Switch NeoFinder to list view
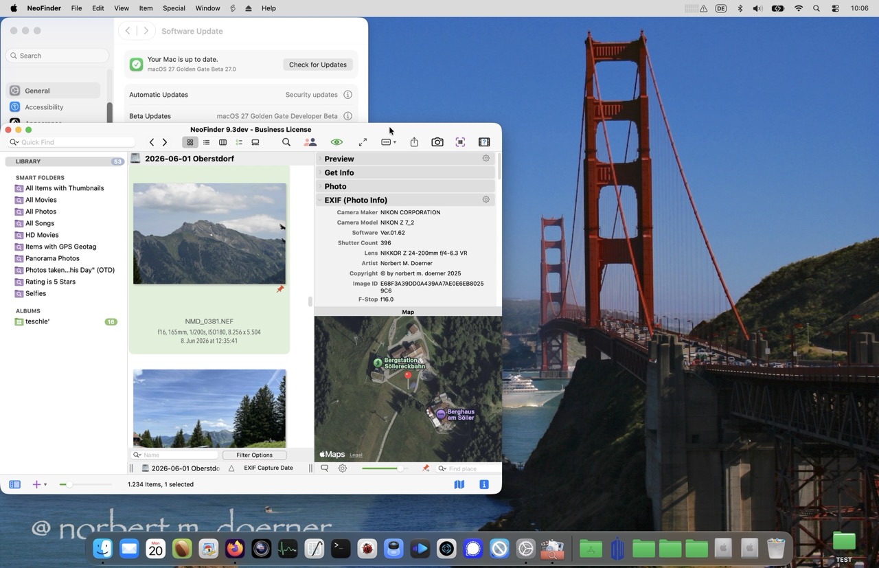Image resolution: width=879 pixels, height=568 pixels. tap(206, 142)
